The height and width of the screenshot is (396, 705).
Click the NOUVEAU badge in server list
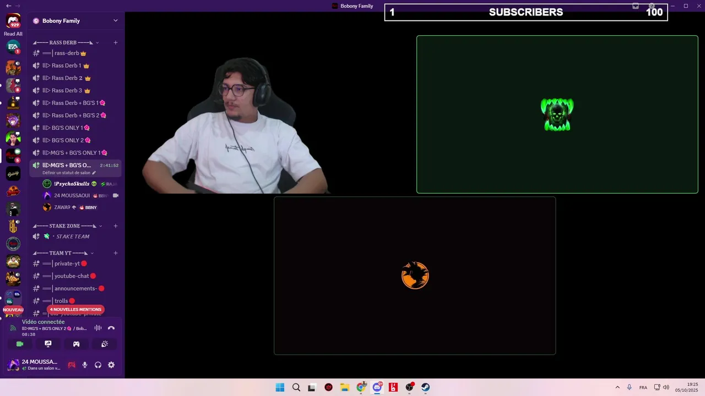pos(13,310)
